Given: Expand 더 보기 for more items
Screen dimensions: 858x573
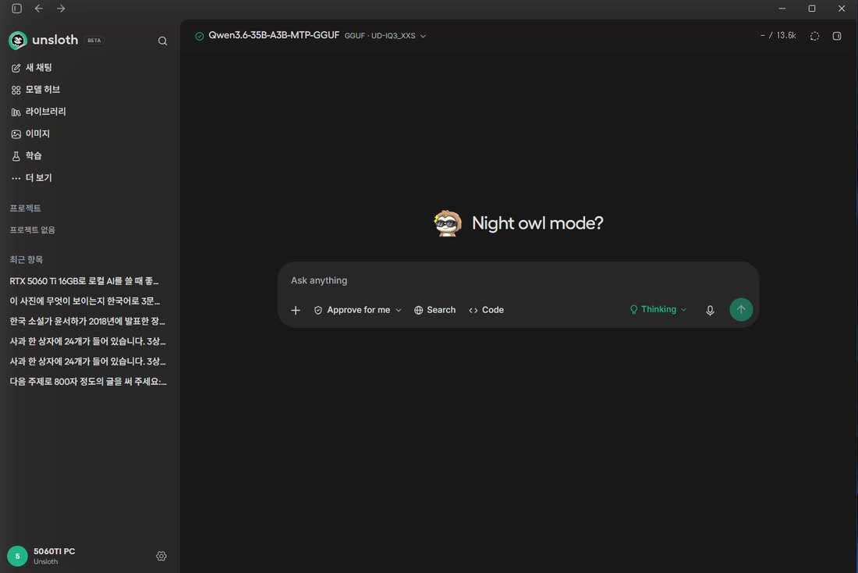Looking at the screenshot, I should tap(32, 177).
